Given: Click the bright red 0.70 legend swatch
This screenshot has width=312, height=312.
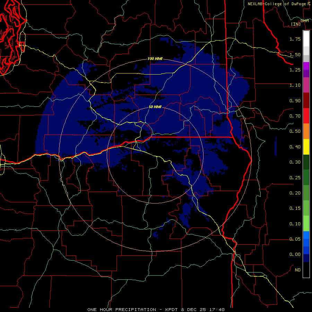Looking at the screenshot, I should click(306, 116).
